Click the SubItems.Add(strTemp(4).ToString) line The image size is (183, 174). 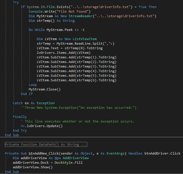77,71
